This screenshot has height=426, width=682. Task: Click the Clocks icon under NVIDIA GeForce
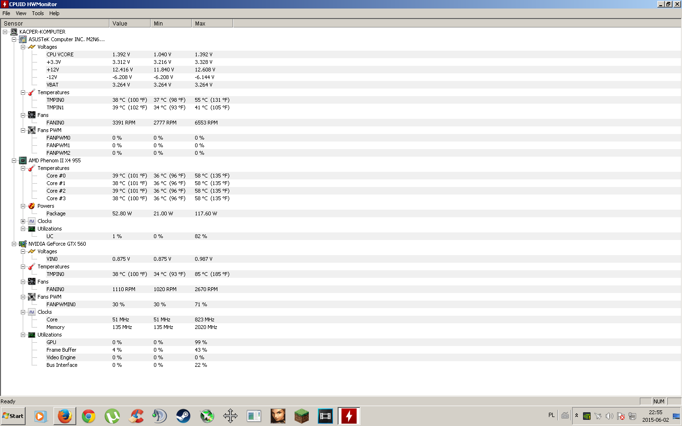click(32, 312)
